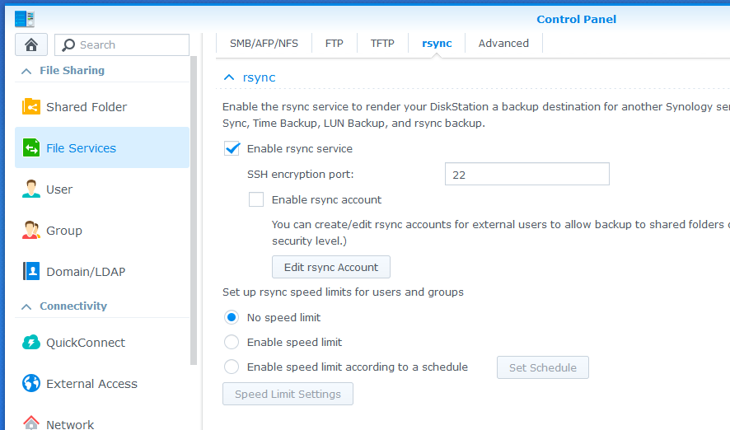Click the Control Panel app icon in title bar
Viewport: 730px width, 430px height.
click(25, 19)
